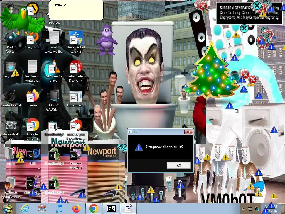The image size is (285, 214).
Task: Click the taskbar clock and date
Action: [x=272, y=209]
